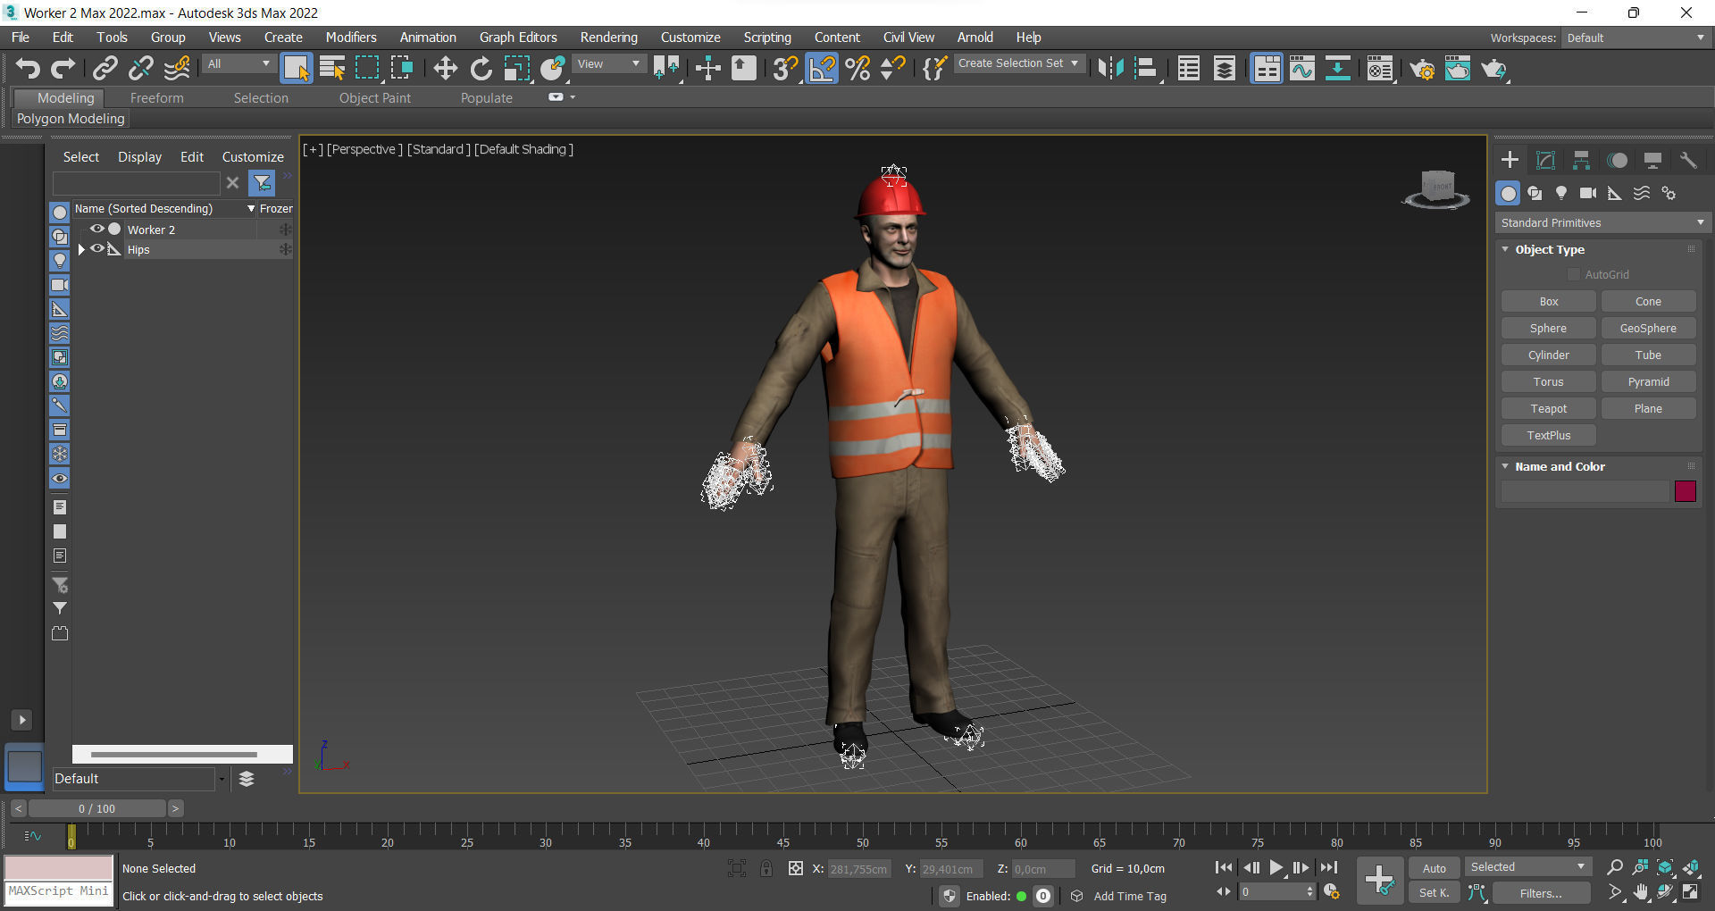Click the Auto key button
1715x911 pixels.
(1435, 868)
